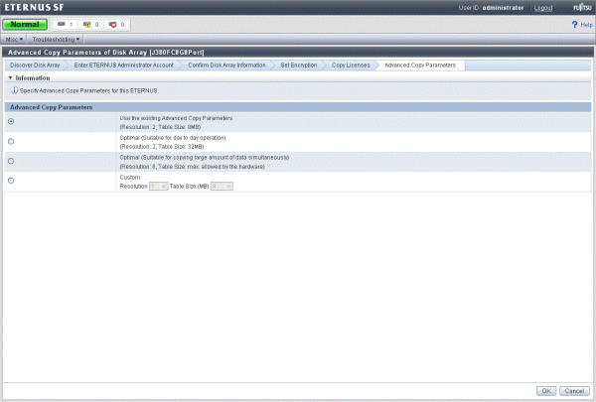This screenshot has height=402, width=596.
Task: Open the Misc dropdown menu
Action: 14,39
